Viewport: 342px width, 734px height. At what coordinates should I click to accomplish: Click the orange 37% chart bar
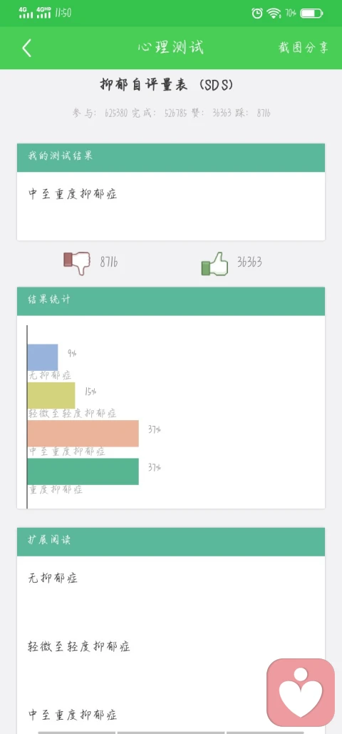(x=83, y=433)
